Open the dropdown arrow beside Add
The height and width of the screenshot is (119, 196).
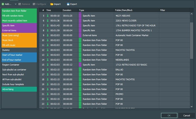coord(16,4)
